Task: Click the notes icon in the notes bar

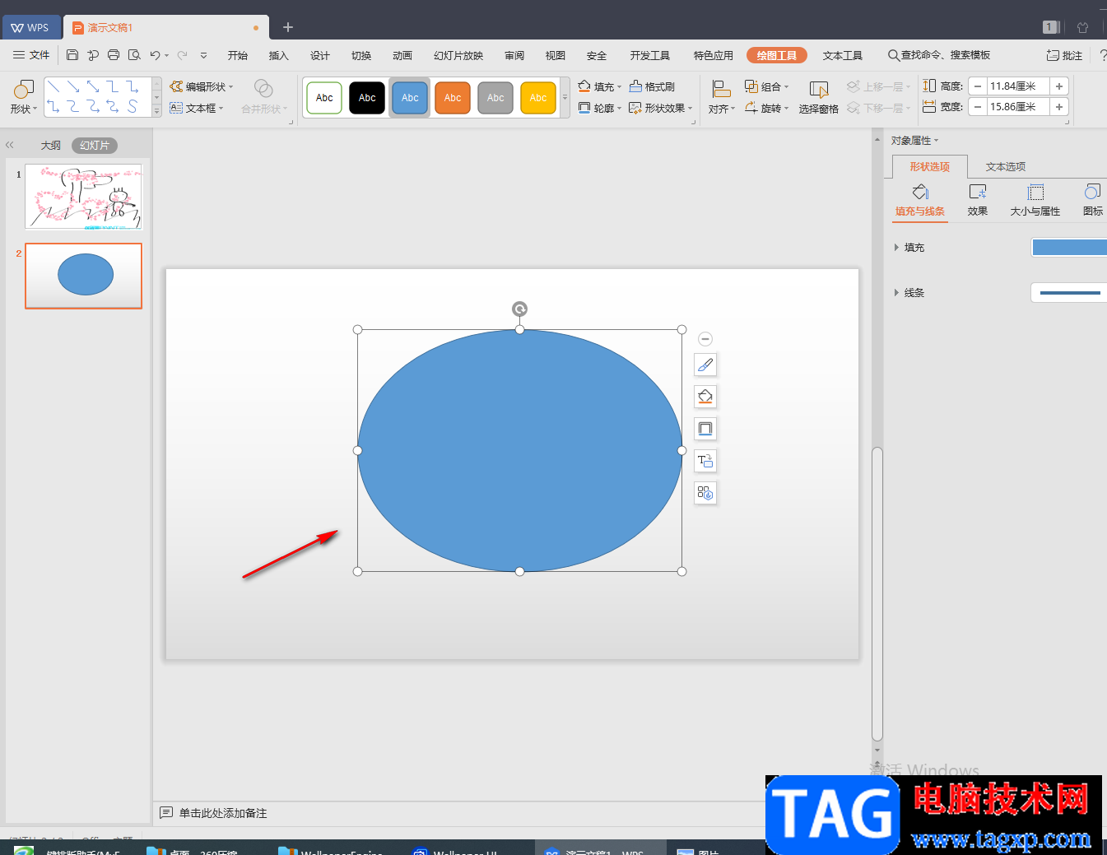Action: click(x=166, y=813)
